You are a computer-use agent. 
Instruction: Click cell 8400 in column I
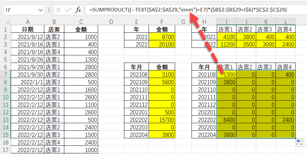tap(227, 120)
